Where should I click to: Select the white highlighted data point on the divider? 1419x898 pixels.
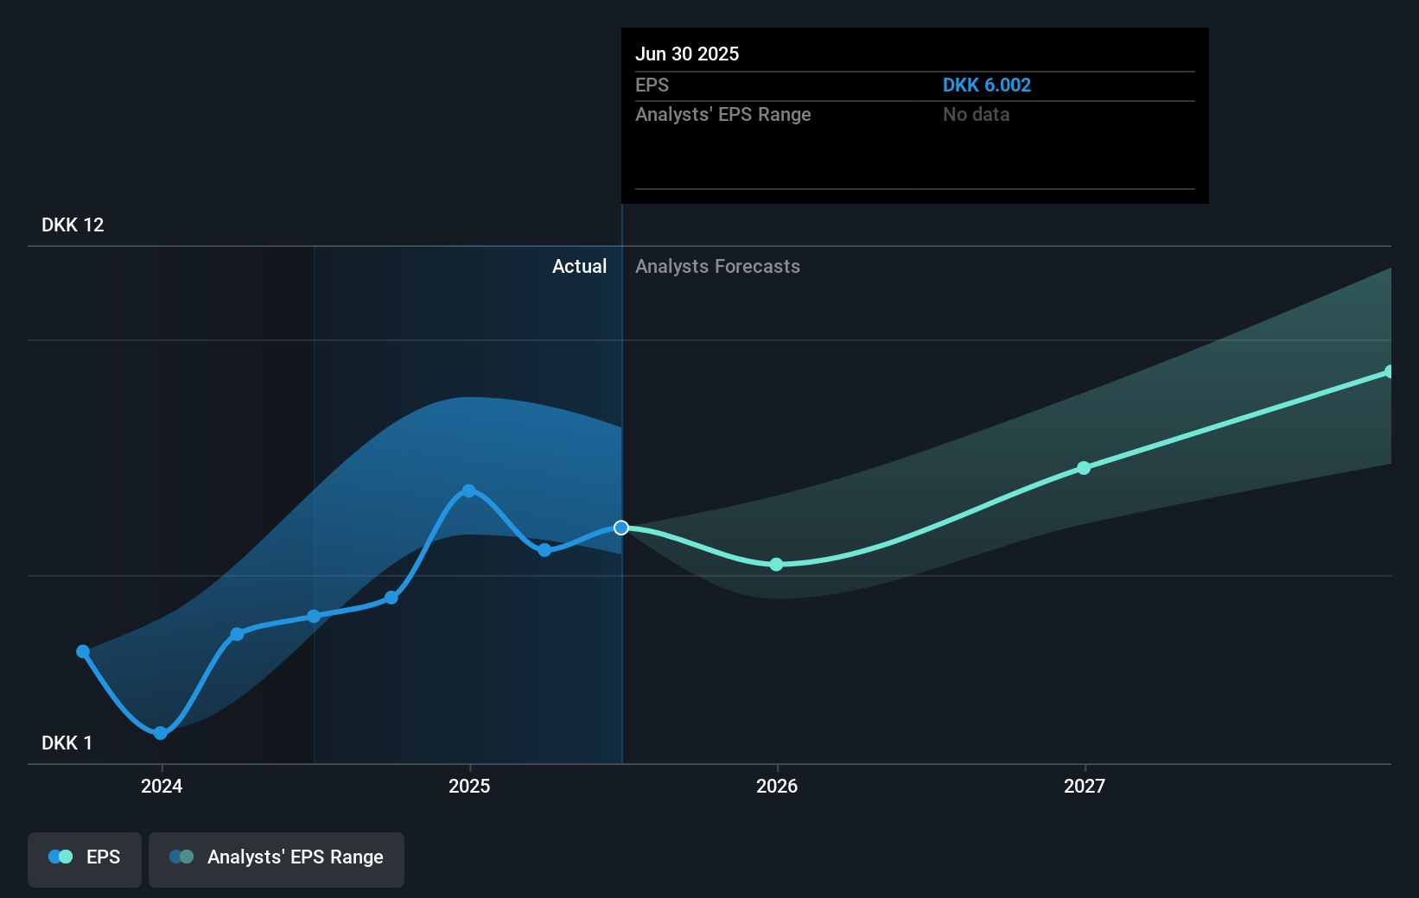(620, 528)
